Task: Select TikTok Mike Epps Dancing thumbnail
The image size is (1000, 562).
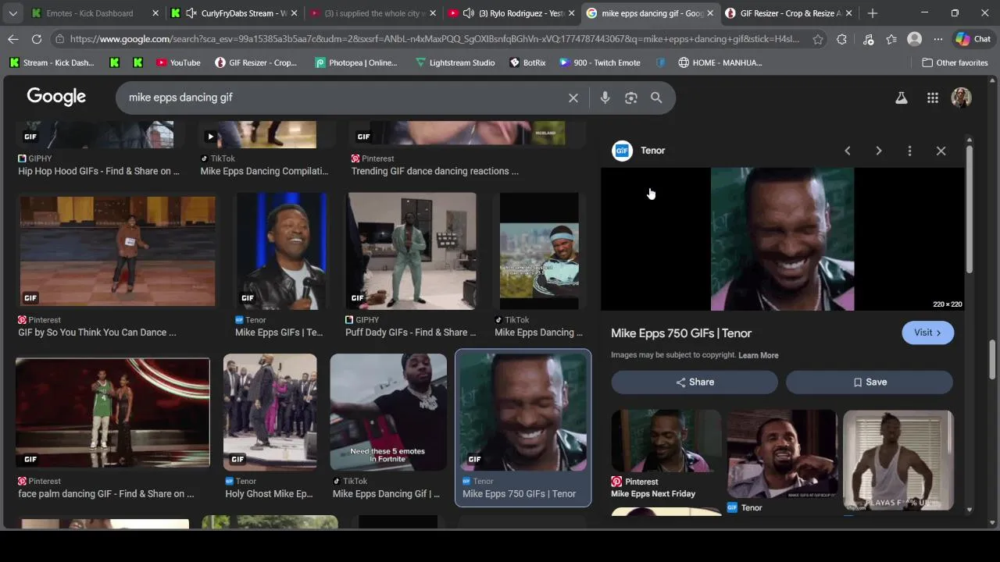Action: click(539, 251)
